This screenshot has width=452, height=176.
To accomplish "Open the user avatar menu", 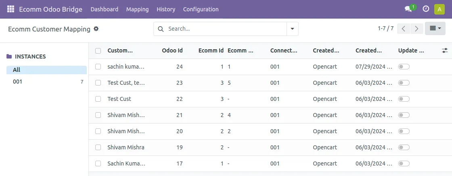I will 439,9.
